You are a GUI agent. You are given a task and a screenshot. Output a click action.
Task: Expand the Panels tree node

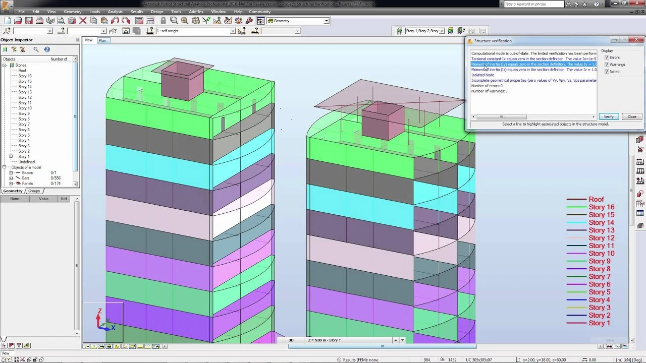(x=11, y=184)
